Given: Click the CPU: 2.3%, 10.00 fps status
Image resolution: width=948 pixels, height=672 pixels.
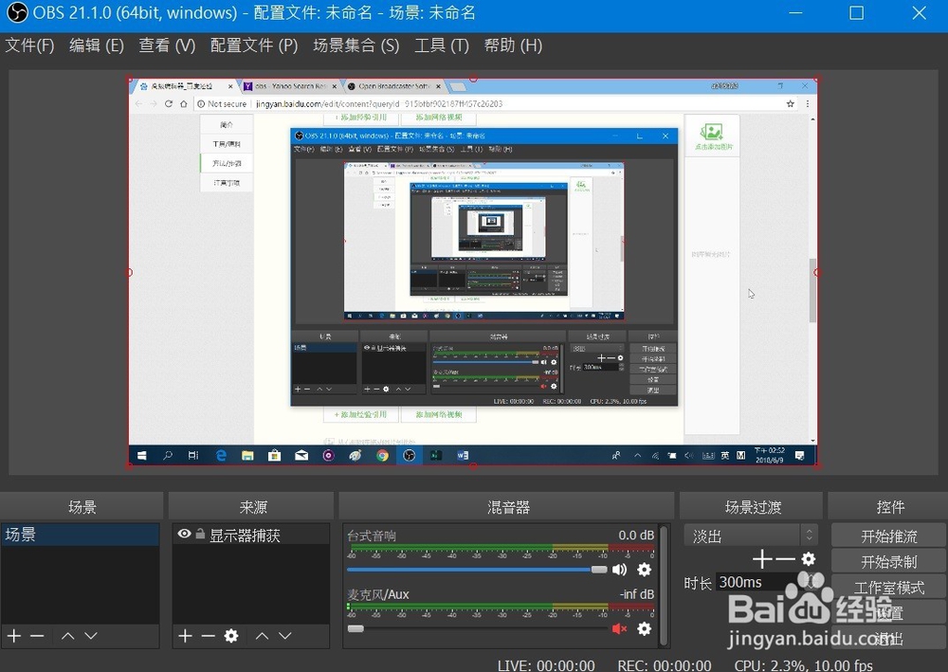Looking at the screenshot, I should pos(804,665).
